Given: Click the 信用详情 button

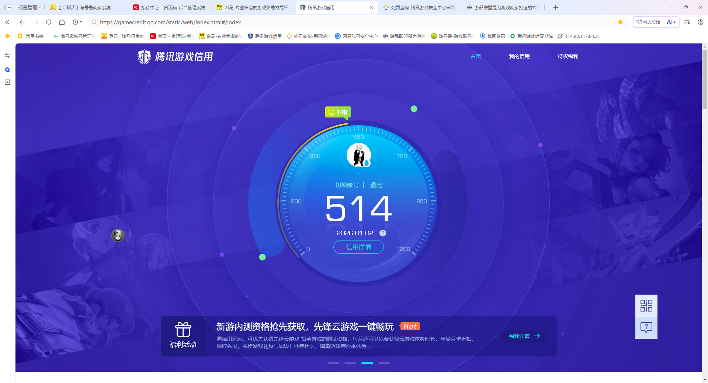Looking at the screenshot, I should pos(358,247).
